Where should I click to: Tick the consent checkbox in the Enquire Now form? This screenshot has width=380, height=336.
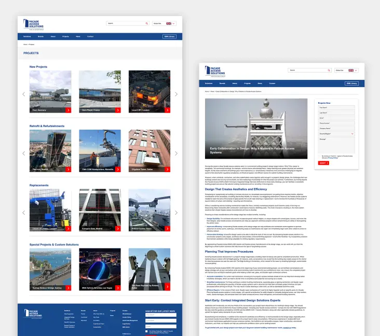click(x=320, y=156)
